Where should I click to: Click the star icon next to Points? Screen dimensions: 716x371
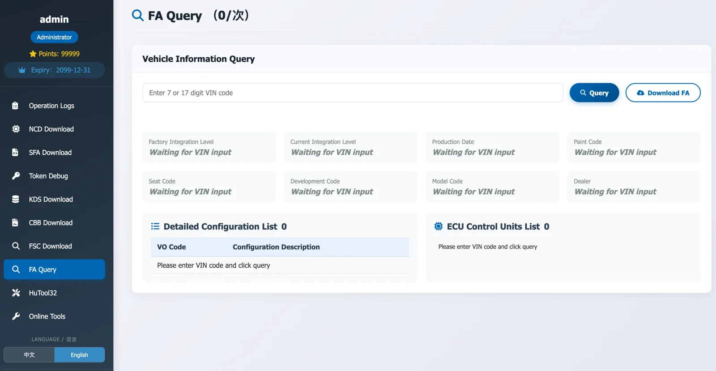click(33, 54)
